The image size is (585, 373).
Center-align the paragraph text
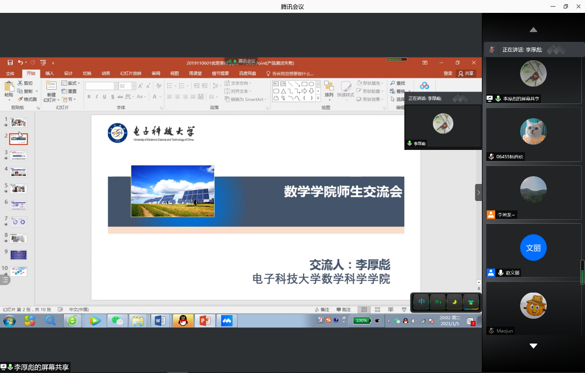coord(177,97)
